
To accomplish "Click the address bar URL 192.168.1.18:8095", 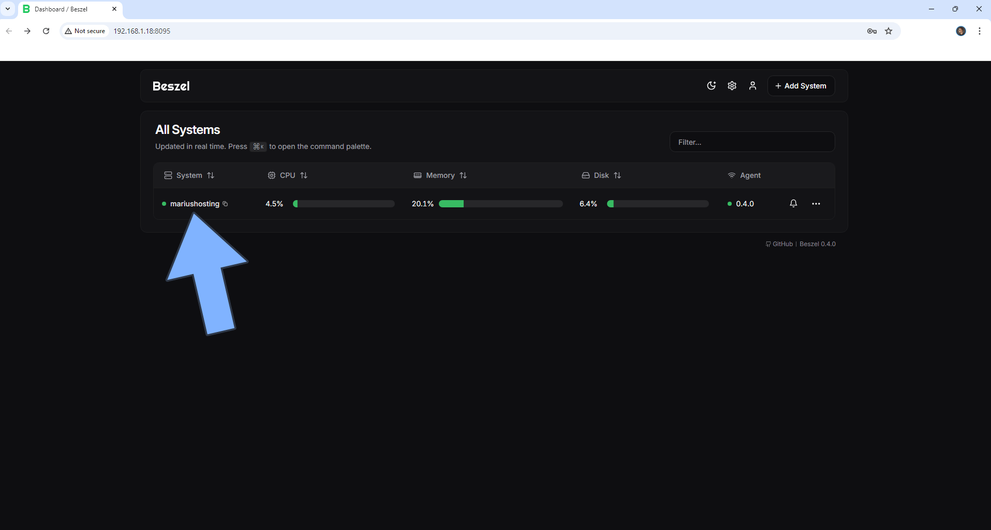I will (142, 31).
